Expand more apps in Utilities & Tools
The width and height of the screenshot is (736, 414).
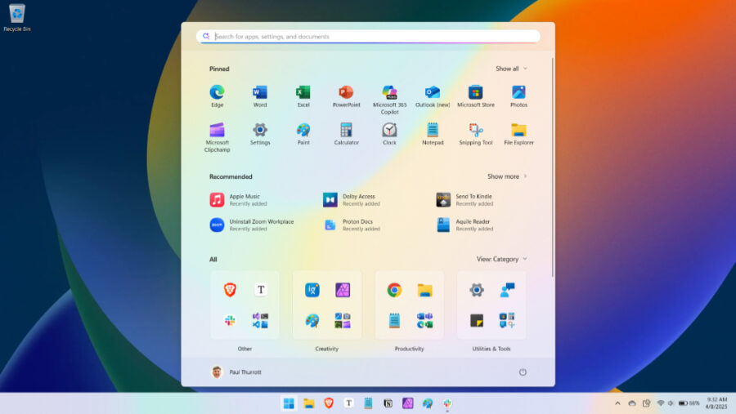[x=507, y=321]
